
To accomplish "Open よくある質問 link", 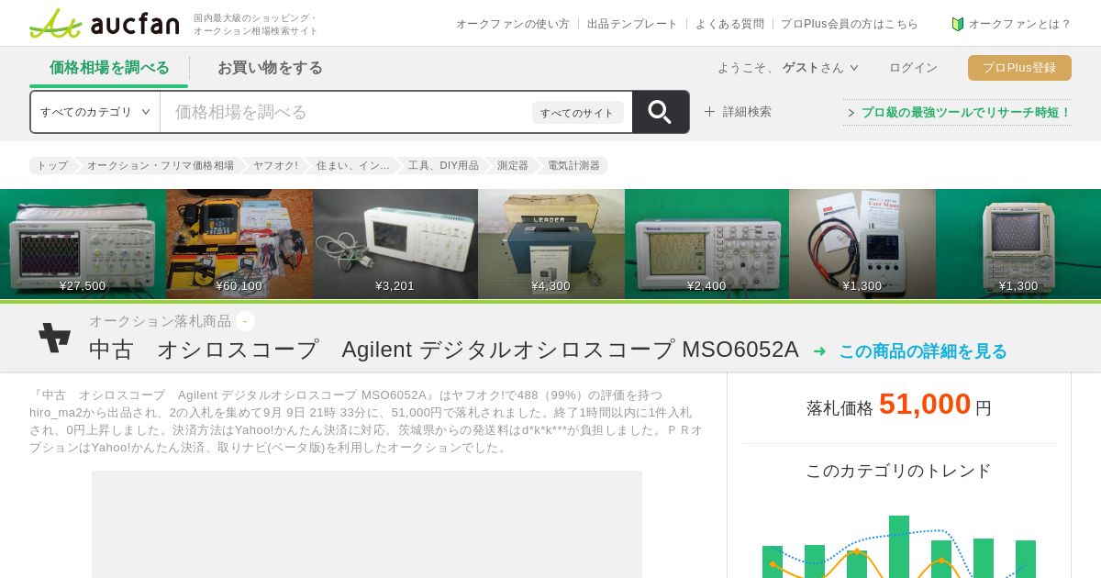I will [729, 24].
